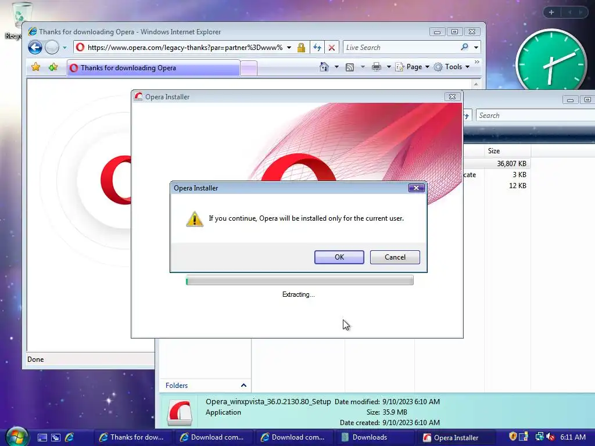Viewport: 595px width, 446px height.
Task: Open the search provider options dropdown
Action: pos(476,48)
